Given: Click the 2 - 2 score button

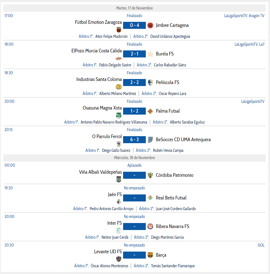Looking at the screenshot, I should (x=135, y=82).
